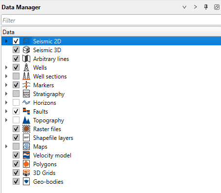
Task: Expand the Stratigraphy tree node
Action: [6, 94]
